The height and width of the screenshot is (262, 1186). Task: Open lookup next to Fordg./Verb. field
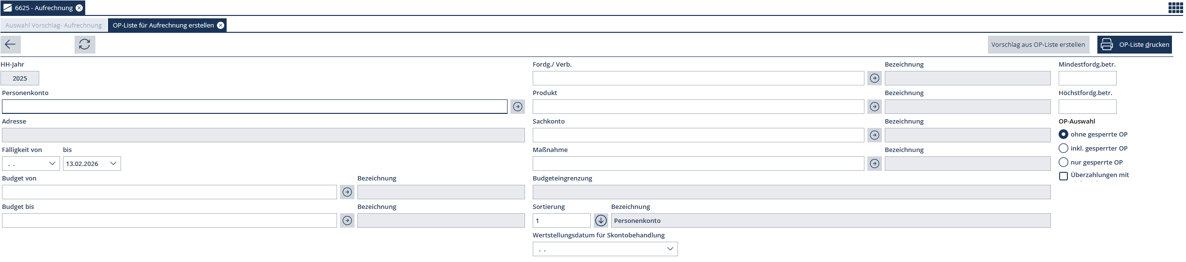point(874,78)
